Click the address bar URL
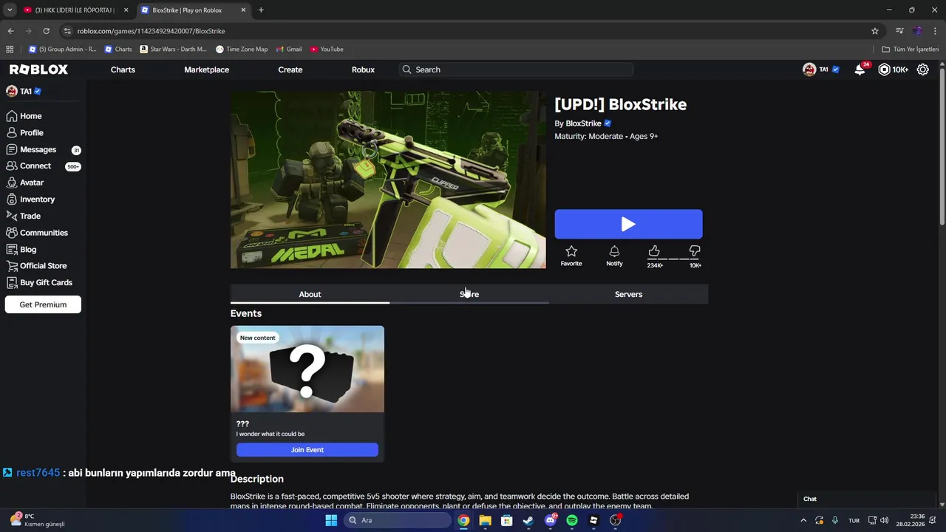The height and width of the screenshot is (532, 946). (x=151, y=31)
